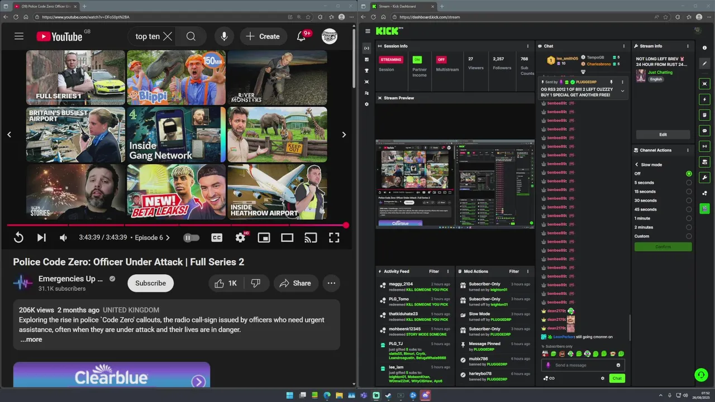Skip to the next YouTube video
715x402 pixels.
41,237
